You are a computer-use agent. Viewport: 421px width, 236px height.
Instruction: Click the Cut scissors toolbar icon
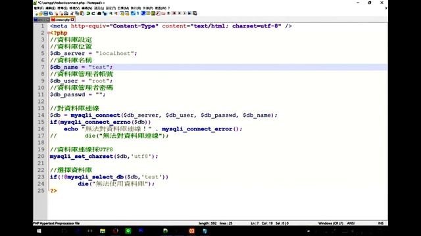pos(72,13)
